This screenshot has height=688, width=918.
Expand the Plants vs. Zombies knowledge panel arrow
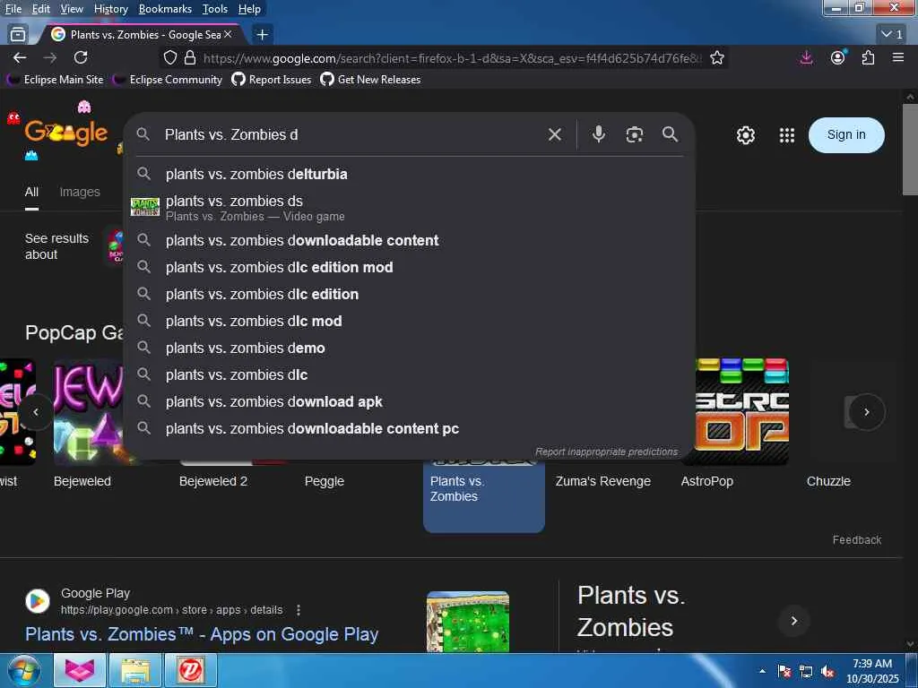pyautogui.click(x=794, y=621)
